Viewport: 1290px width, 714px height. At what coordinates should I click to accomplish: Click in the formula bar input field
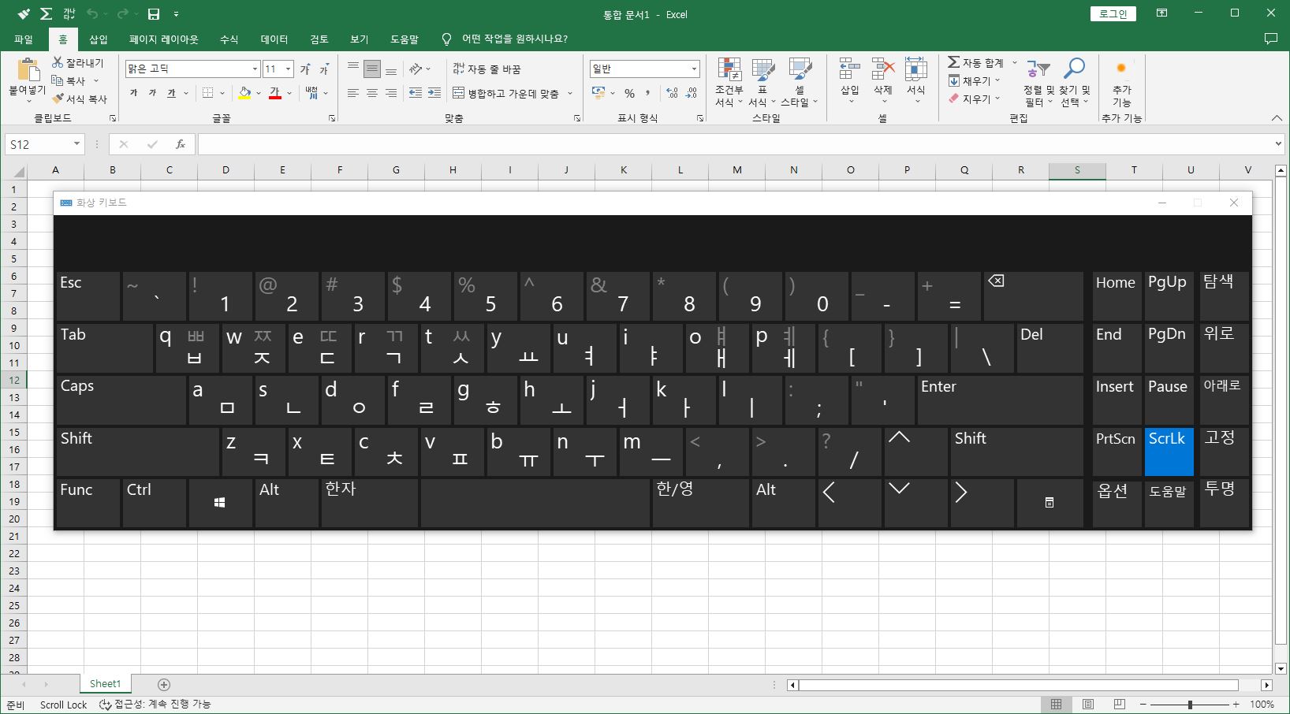[x=735, y=144]
